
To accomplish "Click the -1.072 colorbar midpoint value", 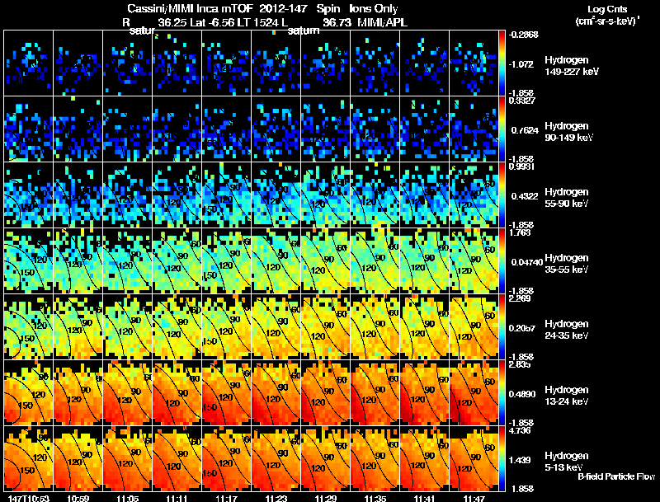I will coord(521,64).
